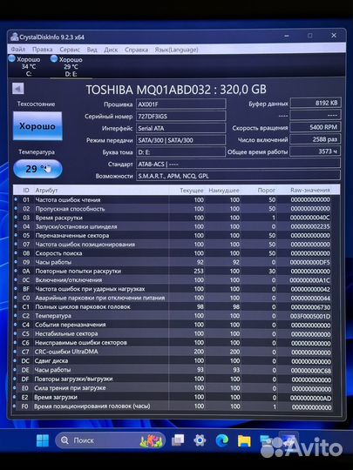This screenshot has height=470, width=353.
Task: Open Task View on the taskbar
Action: pyautogui.click(x=178, y=440)
